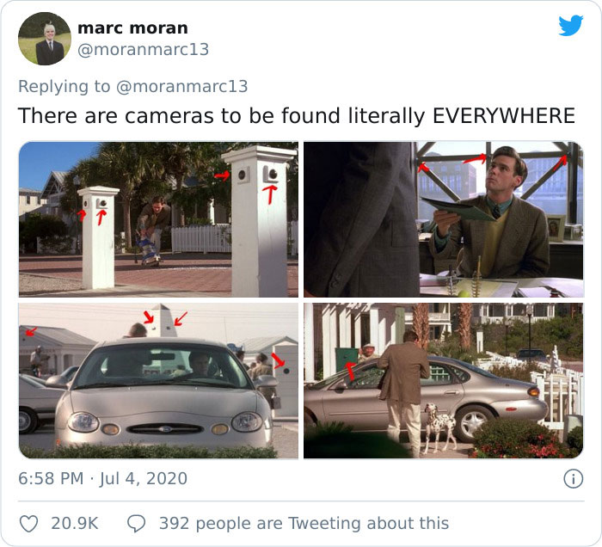This screenshot has width=602, height=547.
Task: Click the speech bubble reply icon
Action: coord(136,524)
